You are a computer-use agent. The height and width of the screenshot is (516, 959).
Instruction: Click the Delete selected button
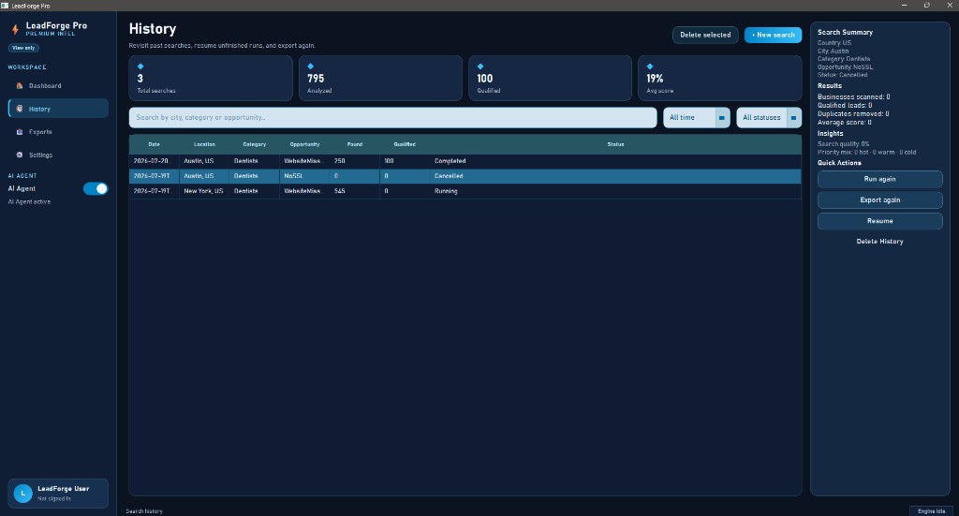(705, 35)
